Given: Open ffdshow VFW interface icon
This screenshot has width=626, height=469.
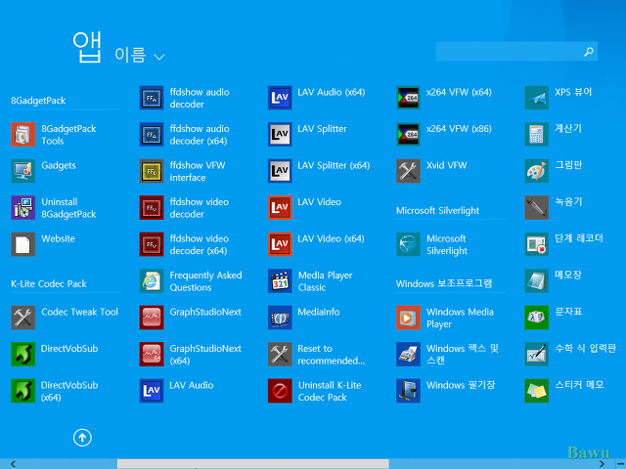Looking at the screenshot, I should point(152,171).
